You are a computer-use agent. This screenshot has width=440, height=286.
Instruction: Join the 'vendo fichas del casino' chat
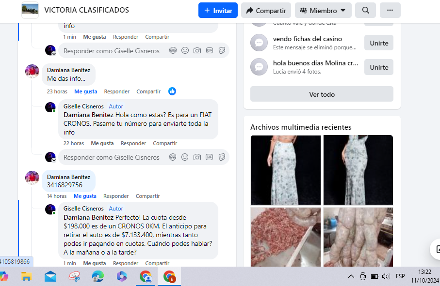[x=379, y=43]
